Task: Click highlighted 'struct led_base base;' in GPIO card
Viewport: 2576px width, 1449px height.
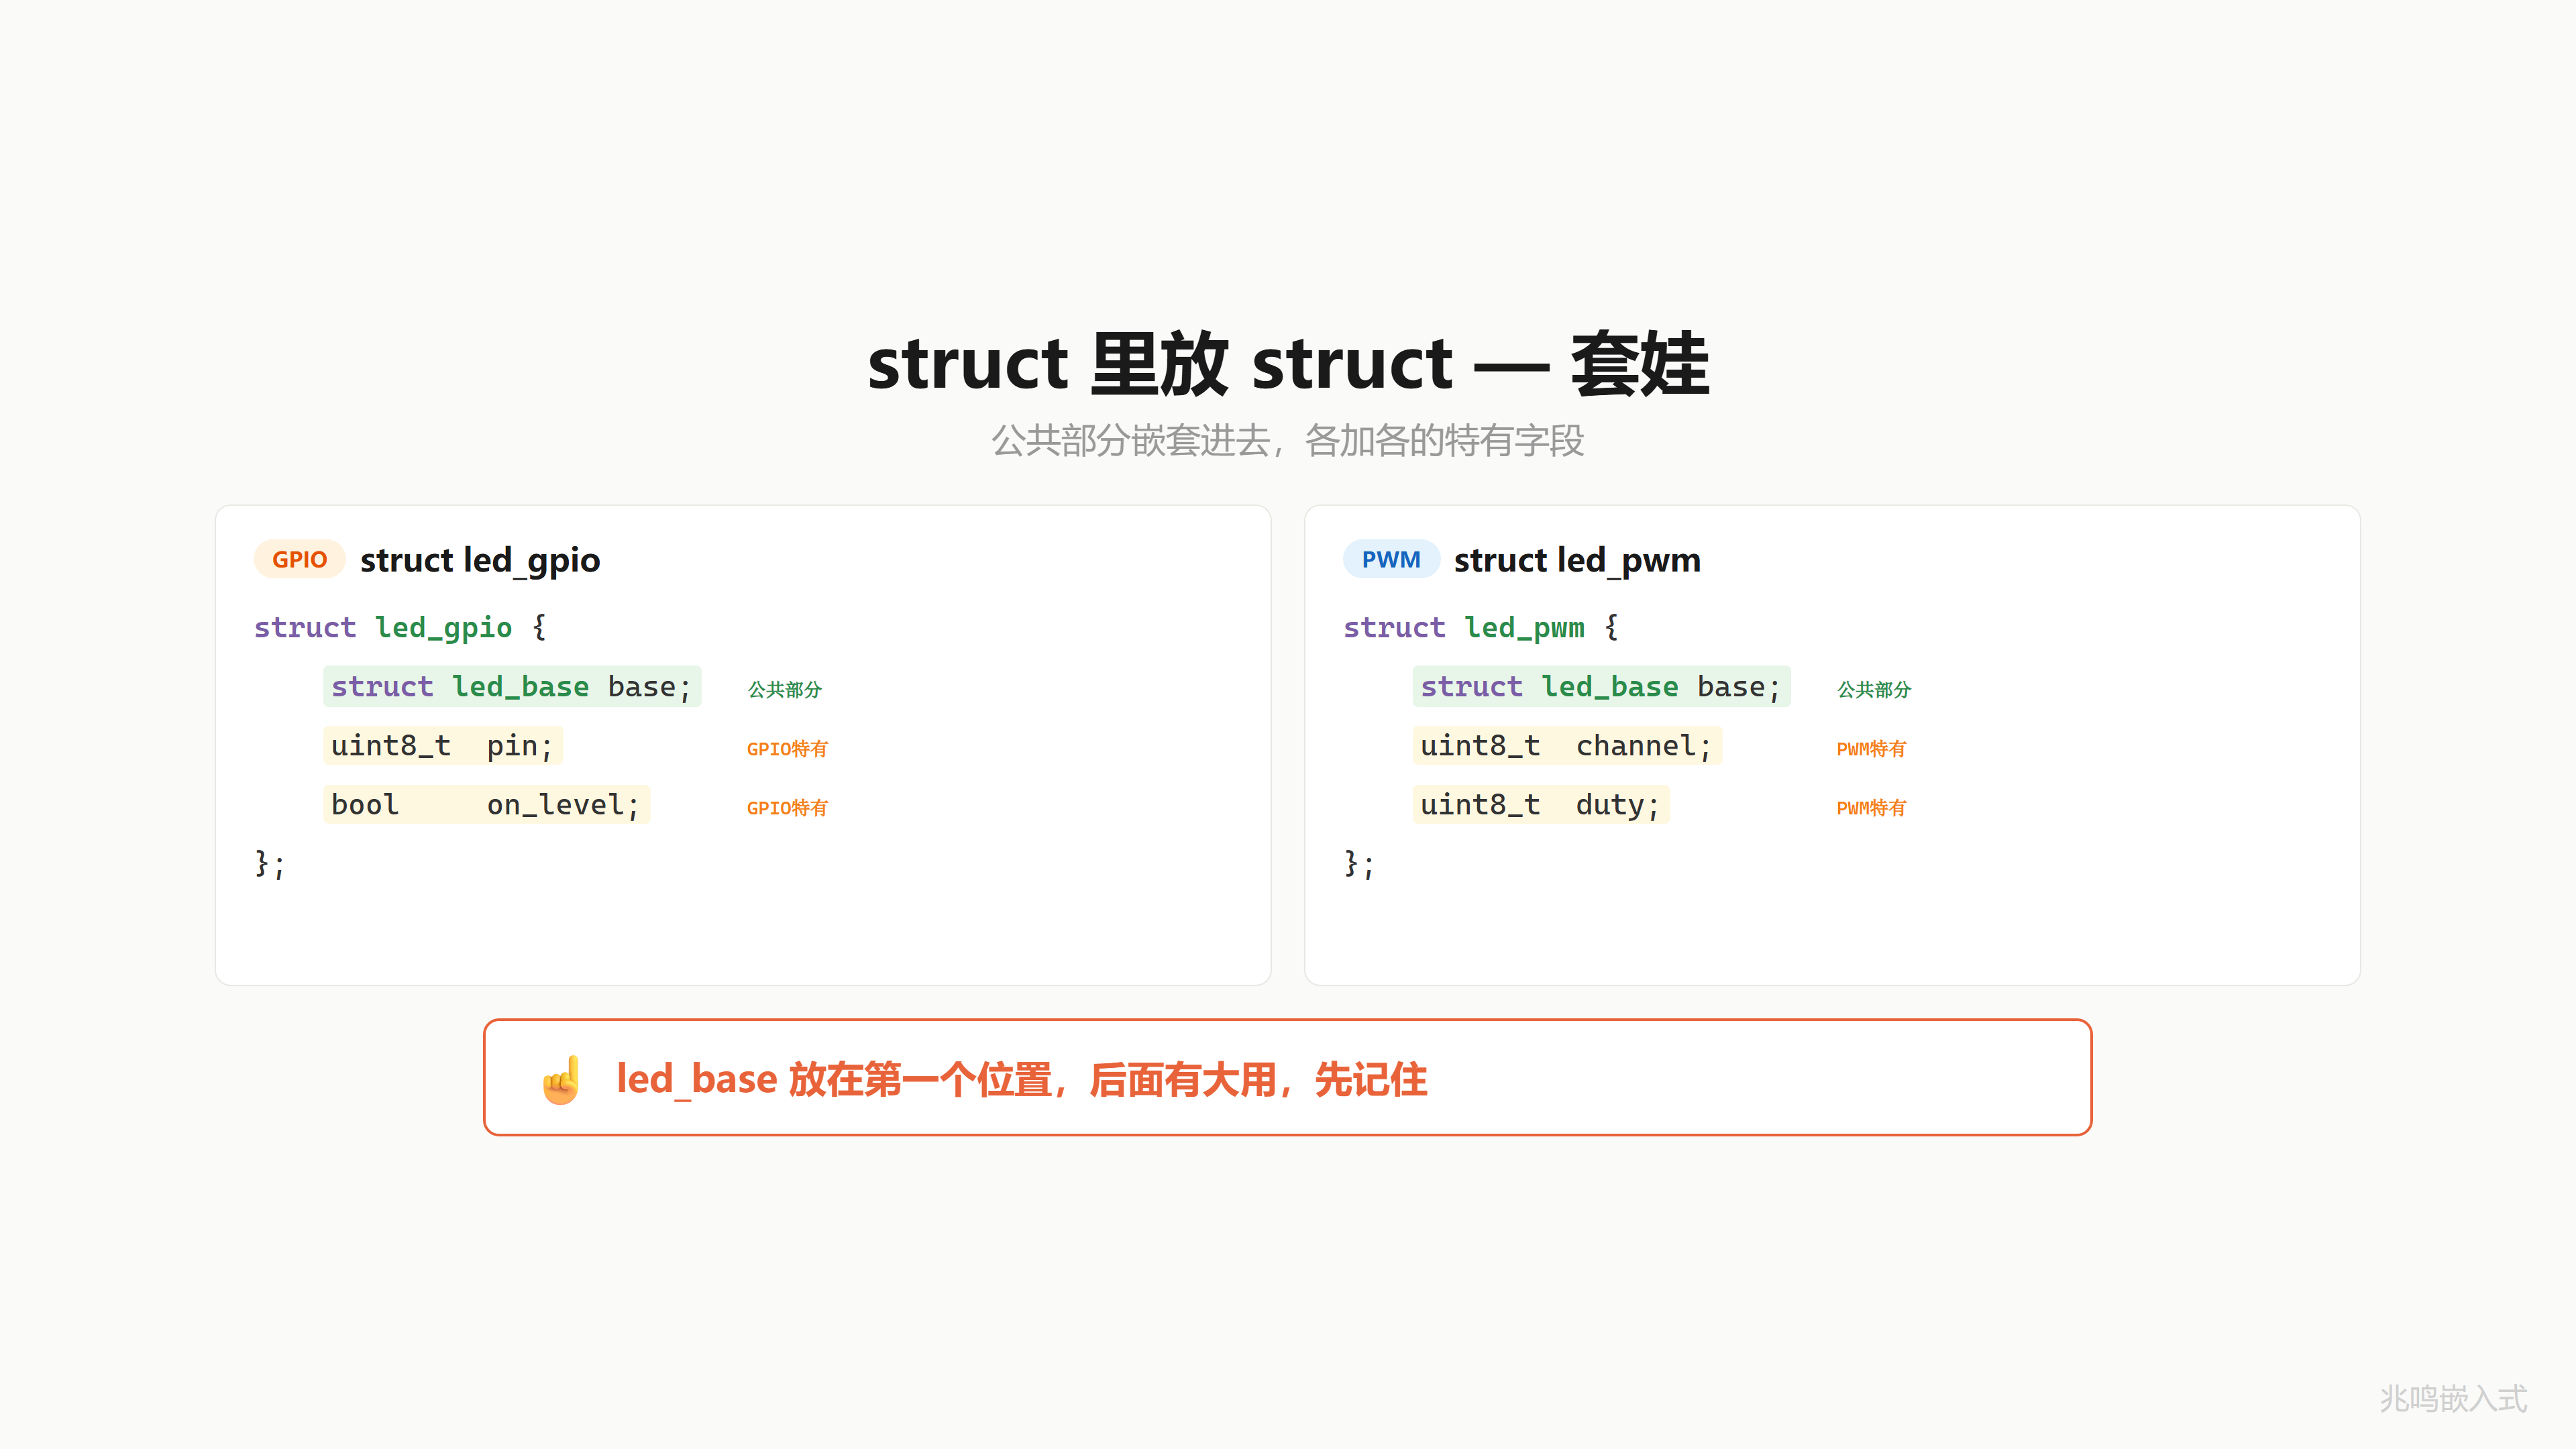Action: pos(512,686)
